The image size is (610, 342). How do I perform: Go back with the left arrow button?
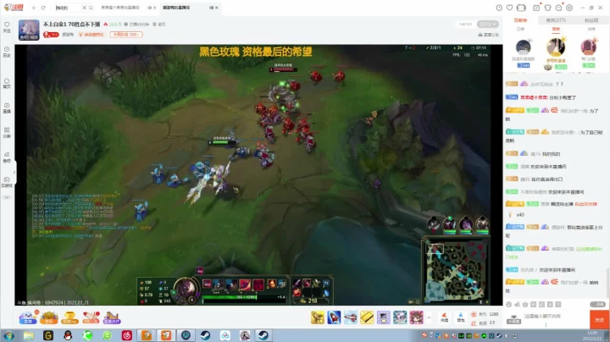(34, 8)
